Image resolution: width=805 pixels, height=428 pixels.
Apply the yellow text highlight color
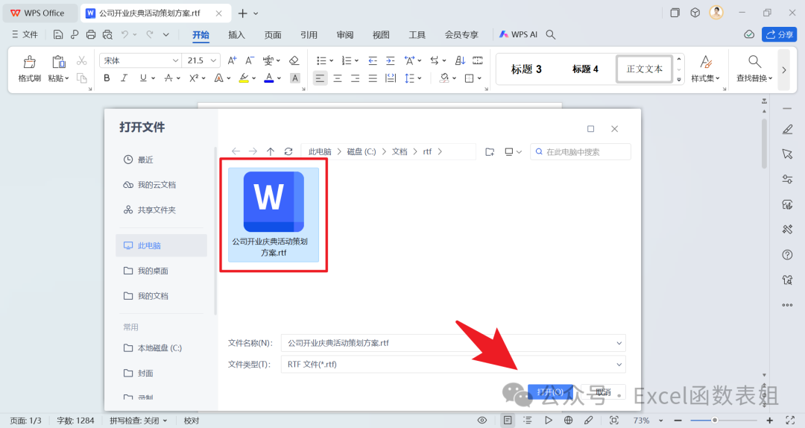pos(244,78)
